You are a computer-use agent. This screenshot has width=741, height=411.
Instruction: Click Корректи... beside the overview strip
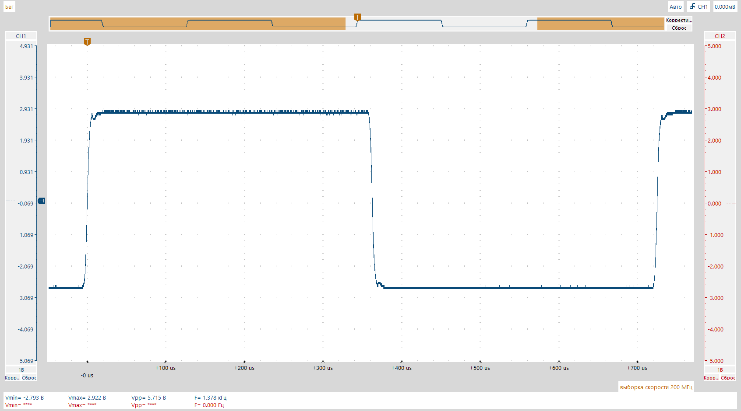679,20
